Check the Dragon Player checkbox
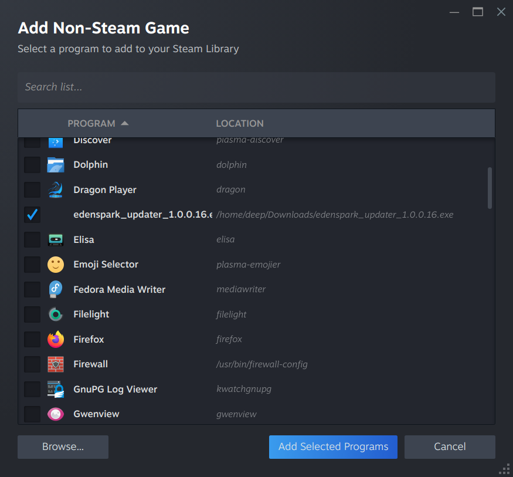Screen dimensions: 513x477 [x=32, y=190]
